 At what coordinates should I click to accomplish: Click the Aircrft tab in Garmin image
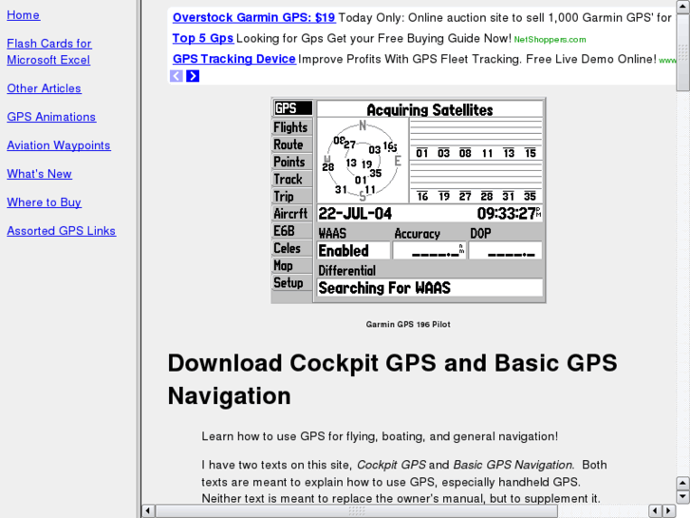292,213
